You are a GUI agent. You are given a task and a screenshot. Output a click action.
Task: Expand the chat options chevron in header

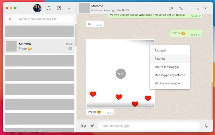[205, 8]
